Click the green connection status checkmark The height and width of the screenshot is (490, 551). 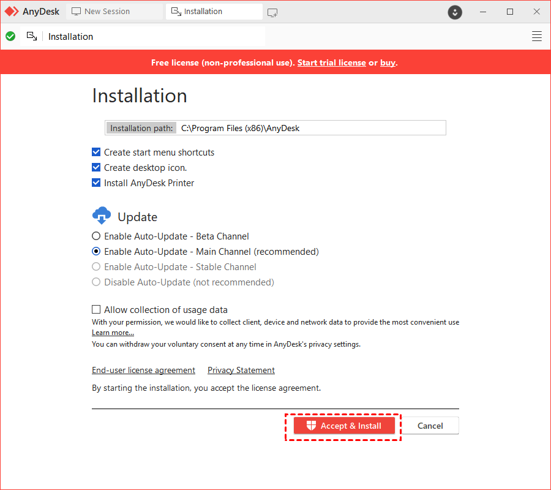coord(10,36)
